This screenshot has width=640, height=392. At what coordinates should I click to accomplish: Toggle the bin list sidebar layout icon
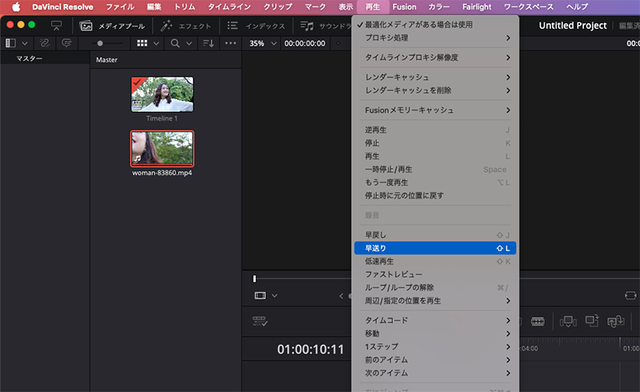(10, 43)
